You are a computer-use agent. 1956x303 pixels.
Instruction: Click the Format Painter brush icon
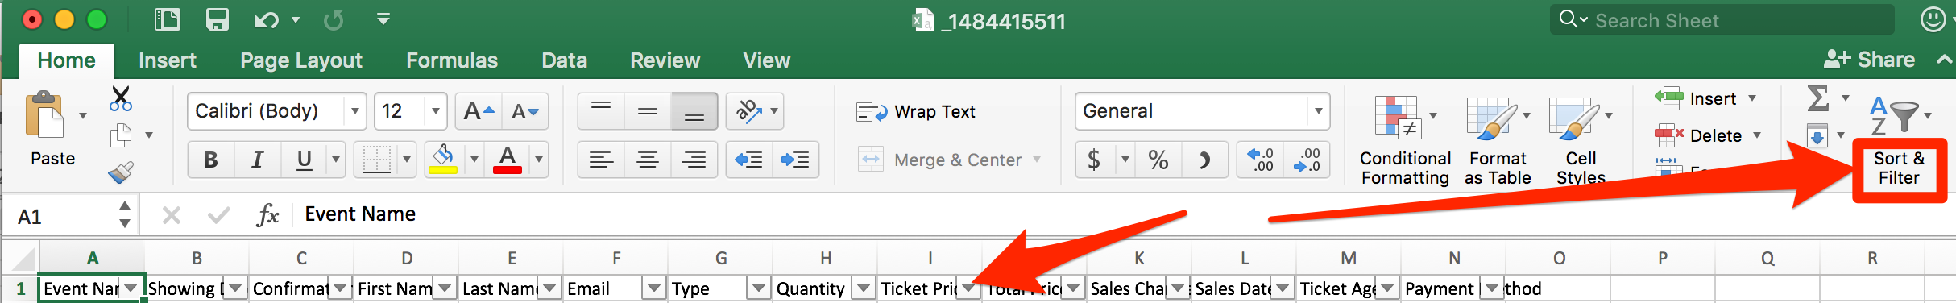121,172
